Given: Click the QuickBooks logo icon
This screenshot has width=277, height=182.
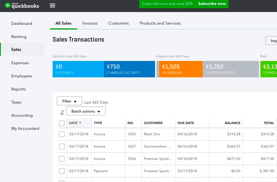Looking at the screenshot, I should click(x=7, y=5).
